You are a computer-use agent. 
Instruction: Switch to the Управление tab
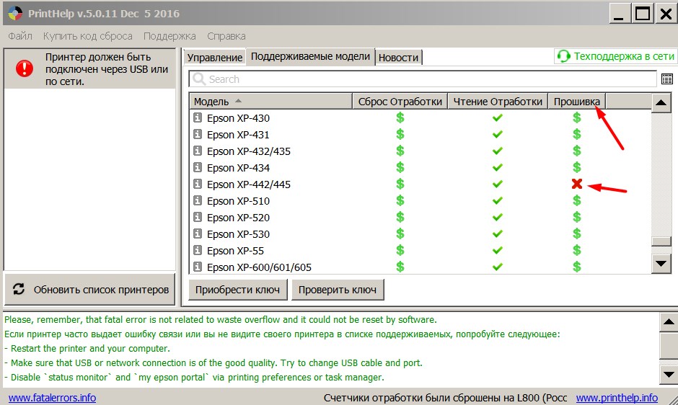point(213,58)
